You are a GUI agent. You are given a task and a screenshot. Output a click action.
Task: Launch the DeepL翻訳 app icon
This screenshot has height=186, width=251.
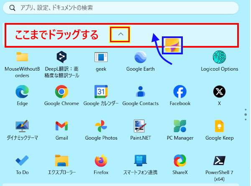(61, 57)
